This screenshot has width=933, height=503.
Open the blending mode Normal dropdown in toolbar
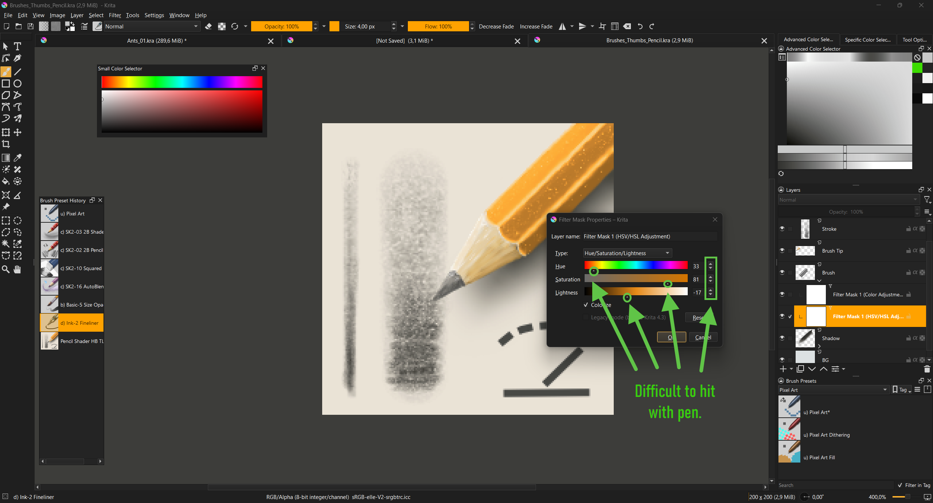point(151,27)
